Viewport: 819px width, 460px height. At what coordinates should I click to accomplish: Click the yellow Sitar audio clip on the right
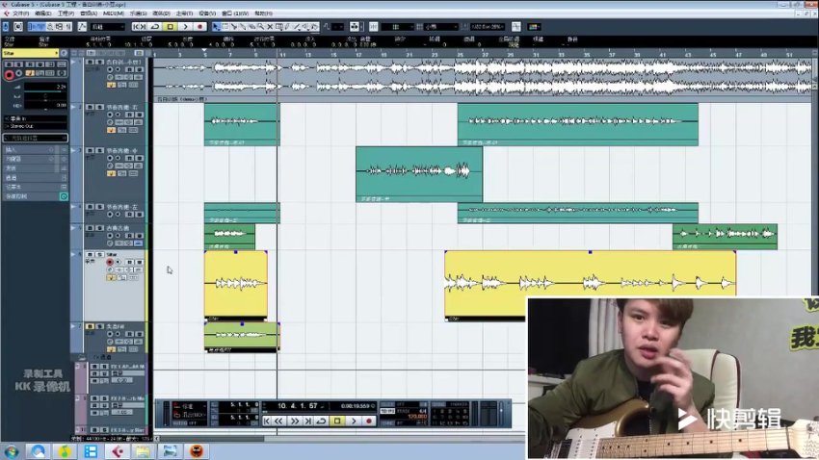590,284
